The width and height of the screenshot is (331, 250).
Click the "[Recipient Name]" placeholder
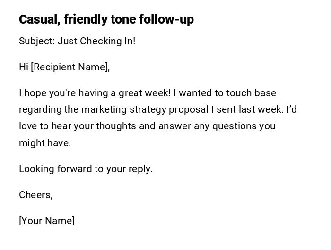pyautogui.click(x=70, y=67)
